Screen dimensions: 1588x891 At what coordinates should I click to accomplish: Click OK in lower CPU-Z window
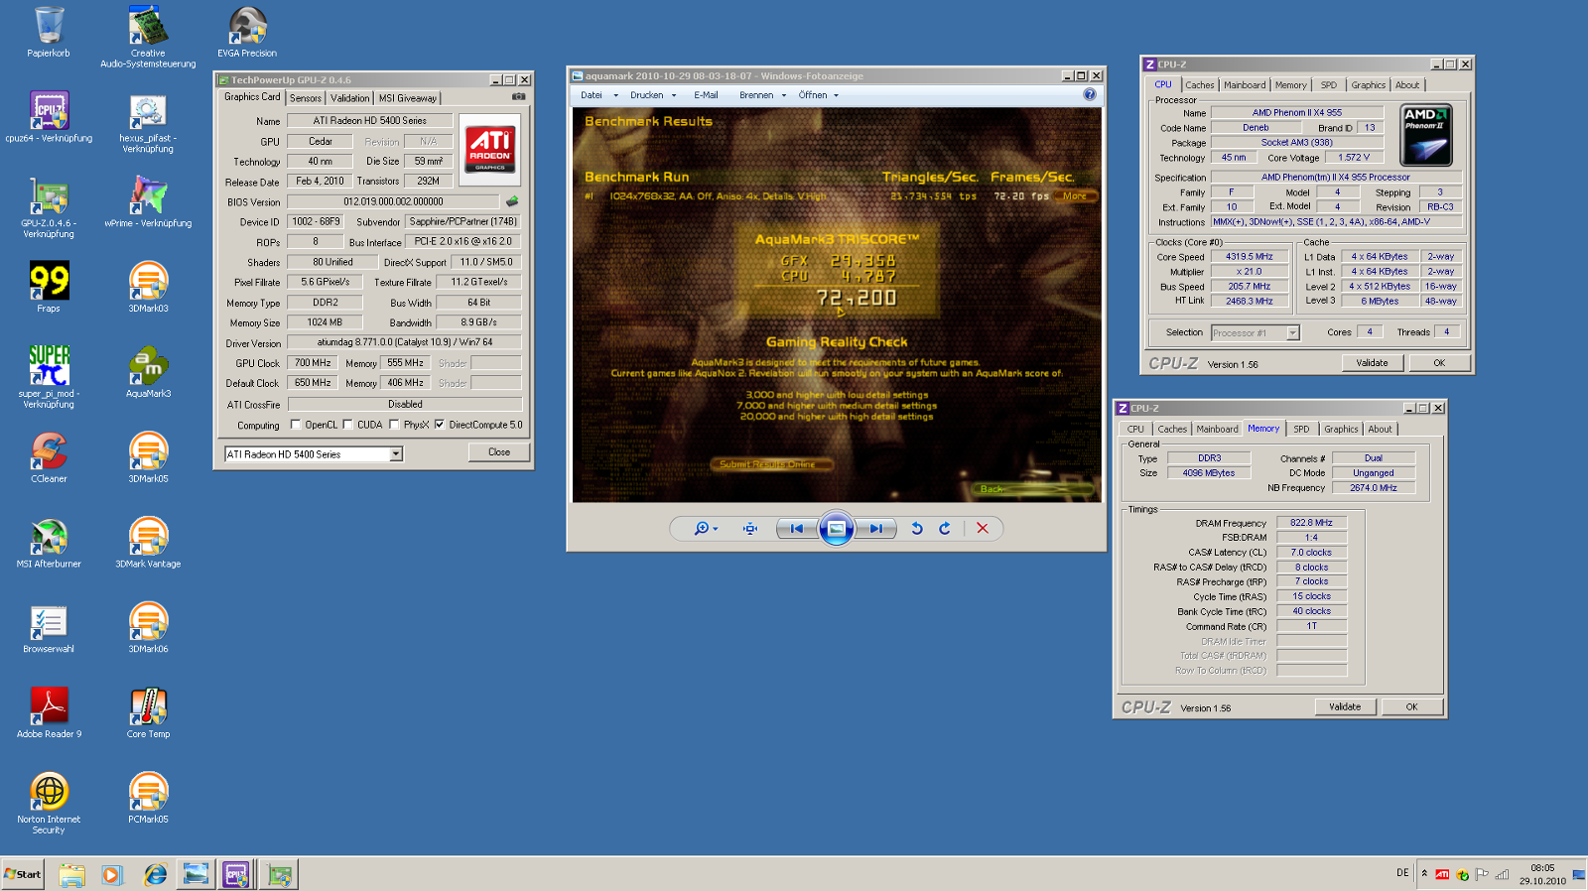click(x=1411, y=706)
